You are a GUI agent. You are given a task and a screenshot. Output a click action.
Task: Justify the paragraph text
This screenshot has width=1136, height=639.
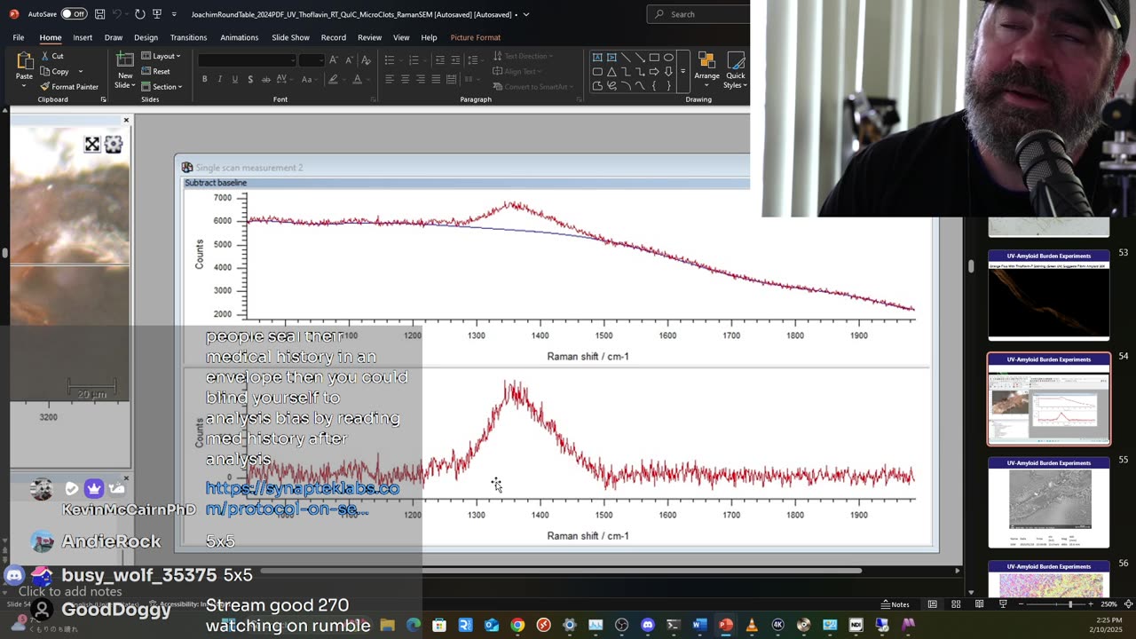[437, 79]
